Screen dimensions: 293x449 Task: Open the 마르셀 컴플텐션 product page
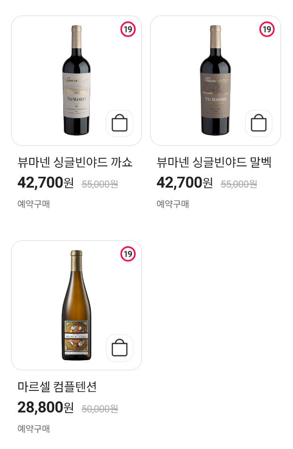[x=57, y=387]
